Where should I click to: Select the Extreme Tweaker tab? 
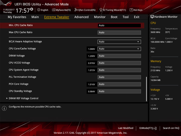tap(57, 17)
